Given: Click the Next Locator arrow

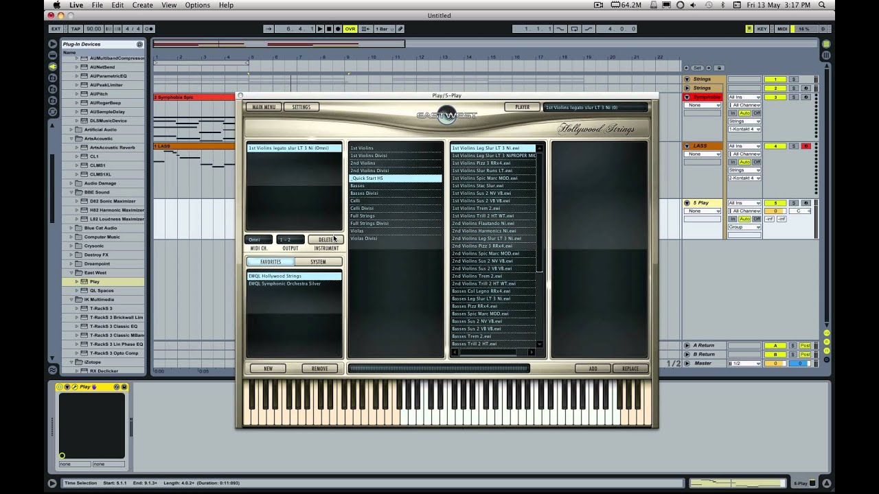Looking at the screenshot, I should click(709, 68).
